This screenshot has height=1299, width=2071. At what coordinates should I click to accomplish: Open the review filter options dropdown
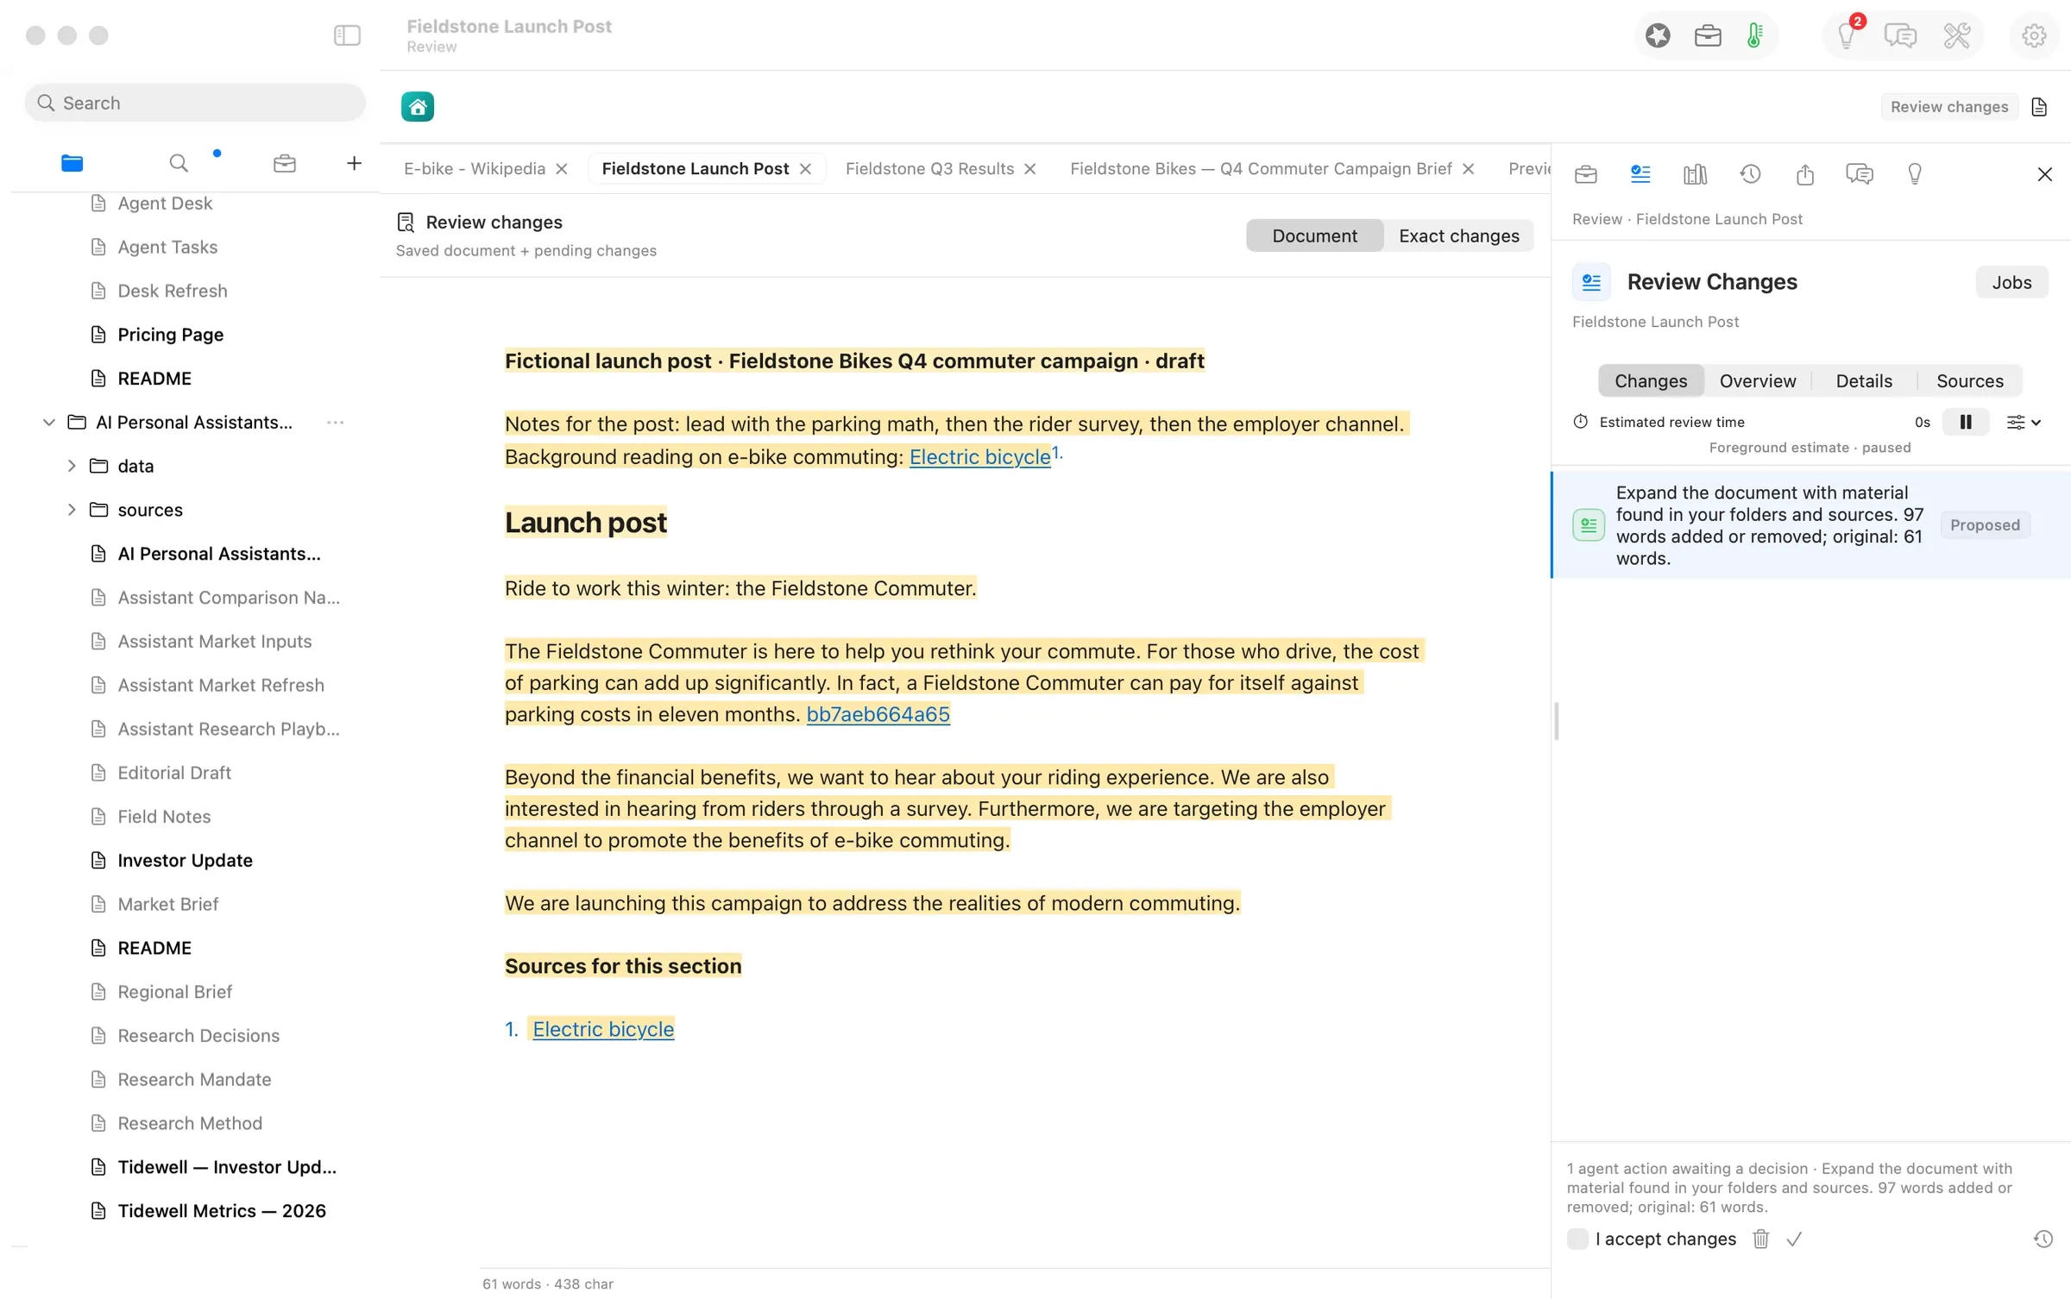tap(2024, 422)
